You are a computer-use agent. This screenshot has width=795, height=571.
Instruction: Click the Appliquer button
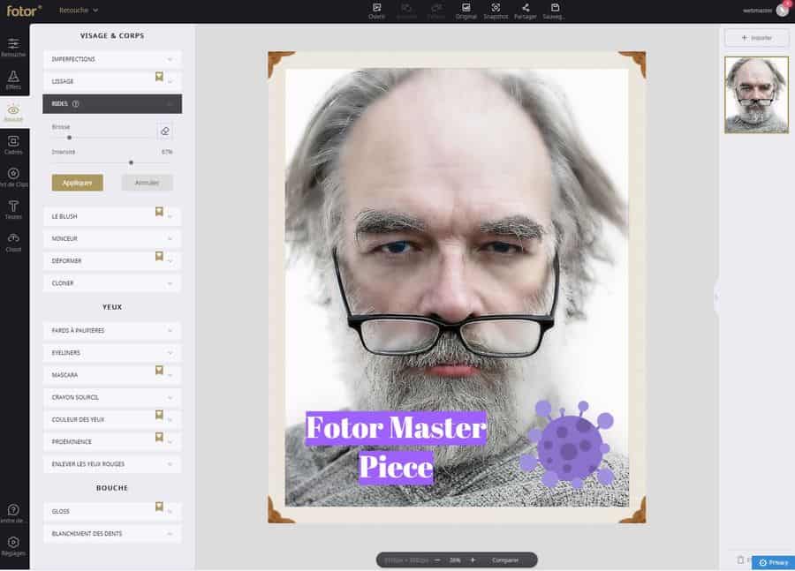pos(78,183)
